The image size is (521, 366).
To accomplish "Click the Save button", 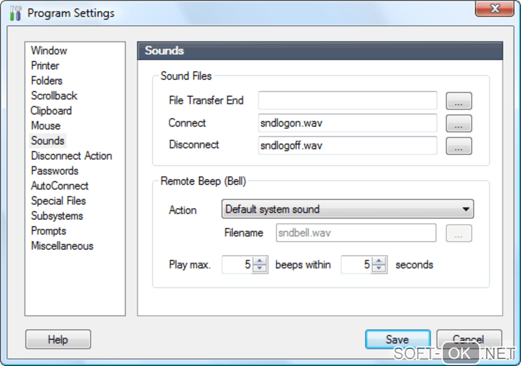I will tap(397, 339).
